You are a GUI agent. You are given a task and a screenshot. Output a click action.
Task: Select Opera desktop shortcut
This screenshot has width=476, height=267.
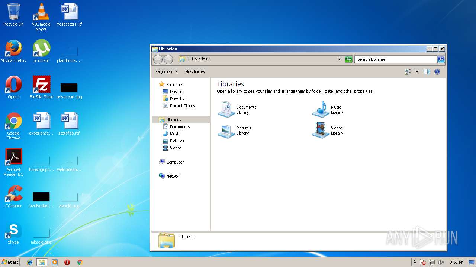click(13, 88)
